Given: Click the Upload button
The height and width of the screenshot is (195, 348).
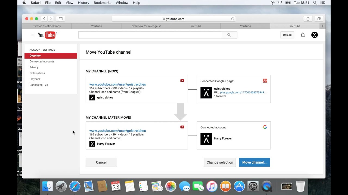Looking at the screenshot, I should point(287,35).
